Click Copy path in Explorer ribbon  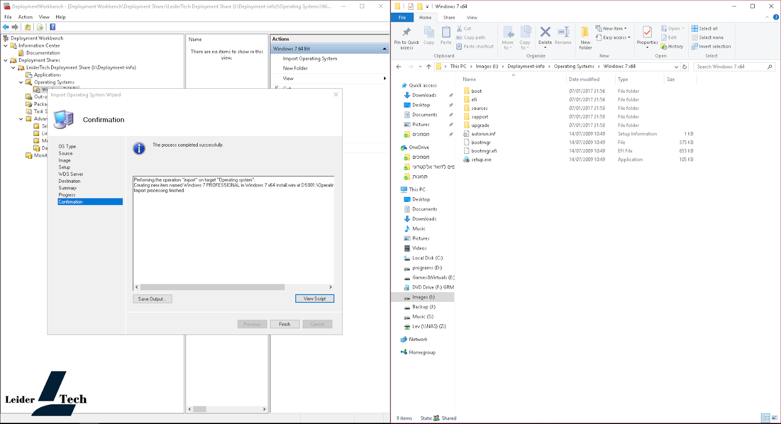(x=471, y=38)
